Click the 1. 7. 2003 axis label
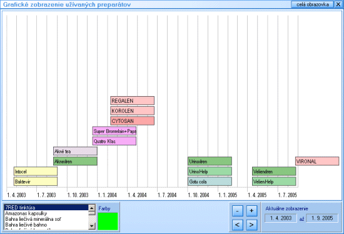The width and height of the screenshot is (344, 234). [46, 195]
